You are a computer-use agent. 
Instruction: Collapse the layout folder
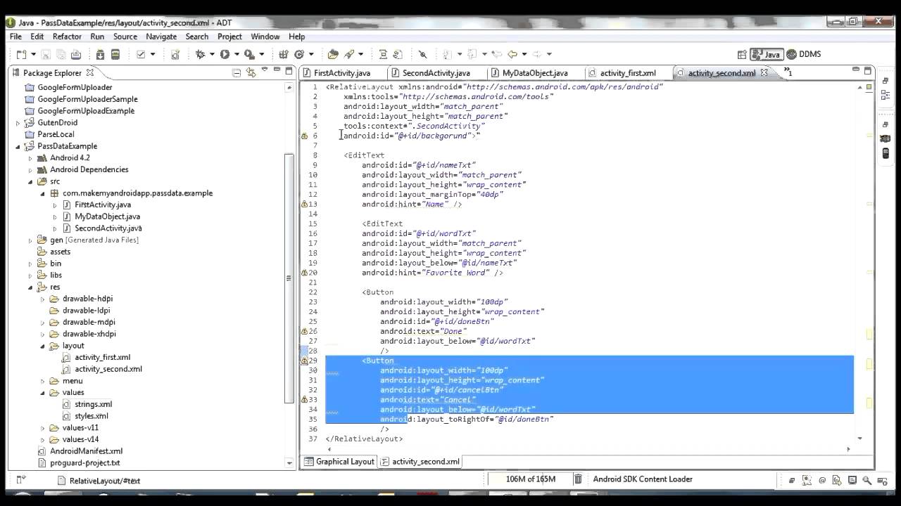pos(42,346)
